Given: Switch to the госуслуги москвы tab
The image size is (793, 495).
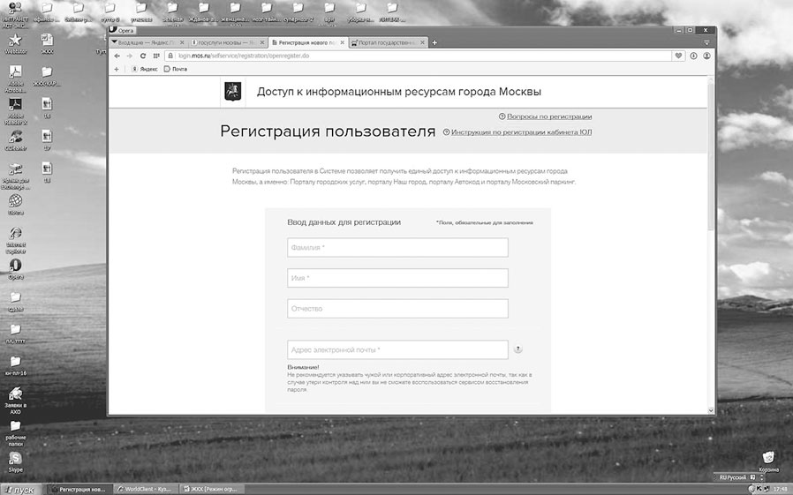Looking at the screenshot, I should pyautogui.click(x=228, y=42).
